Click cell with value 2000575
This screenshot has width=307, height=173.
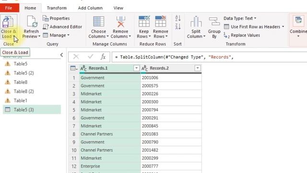coord(171,86)
